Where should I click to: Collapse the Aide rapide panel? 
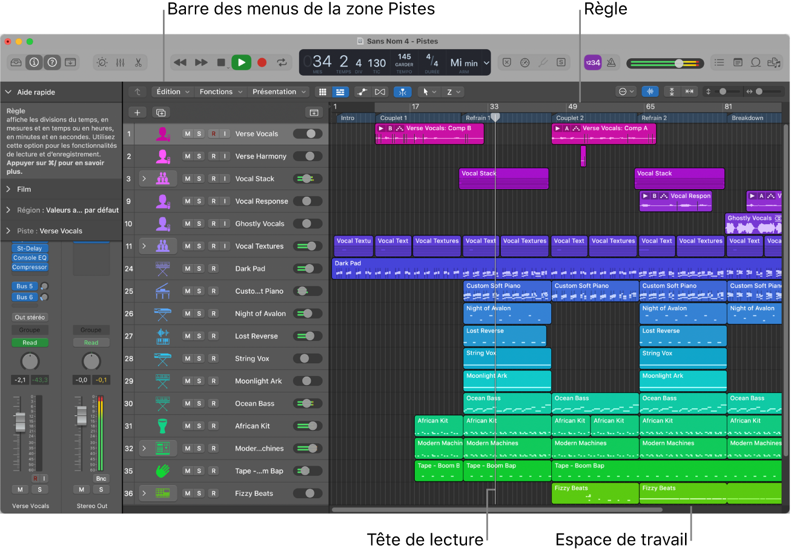coord(8,93)
